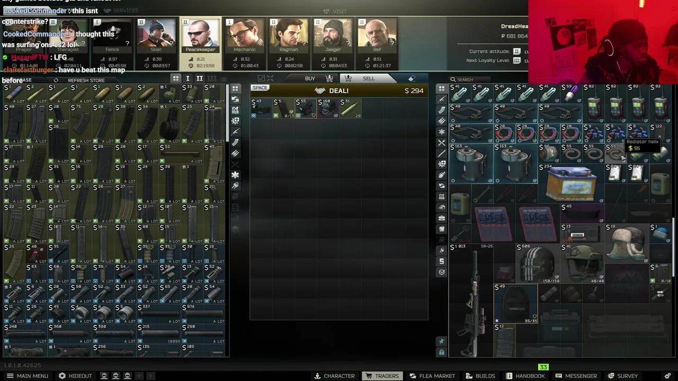Open the Mechanic trader portrait
Image resolution: width=678 pixels, height=381 pixels.
[244, 36]
